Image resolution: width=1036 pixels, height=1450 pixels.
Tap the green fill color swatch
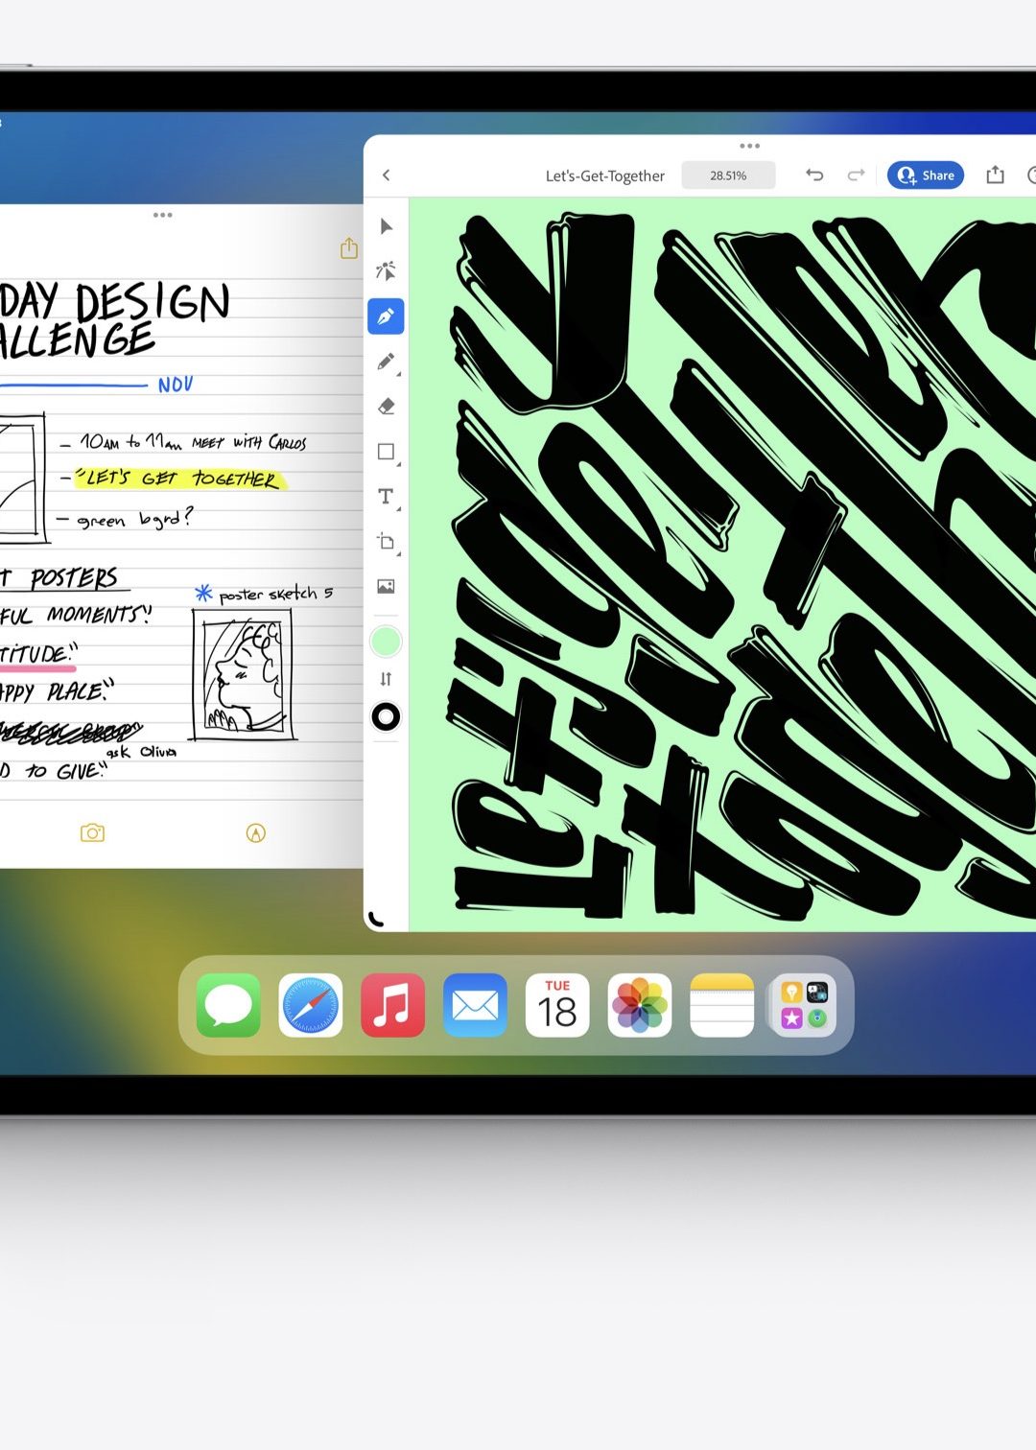pyautogui.click(x=385, y=639)
